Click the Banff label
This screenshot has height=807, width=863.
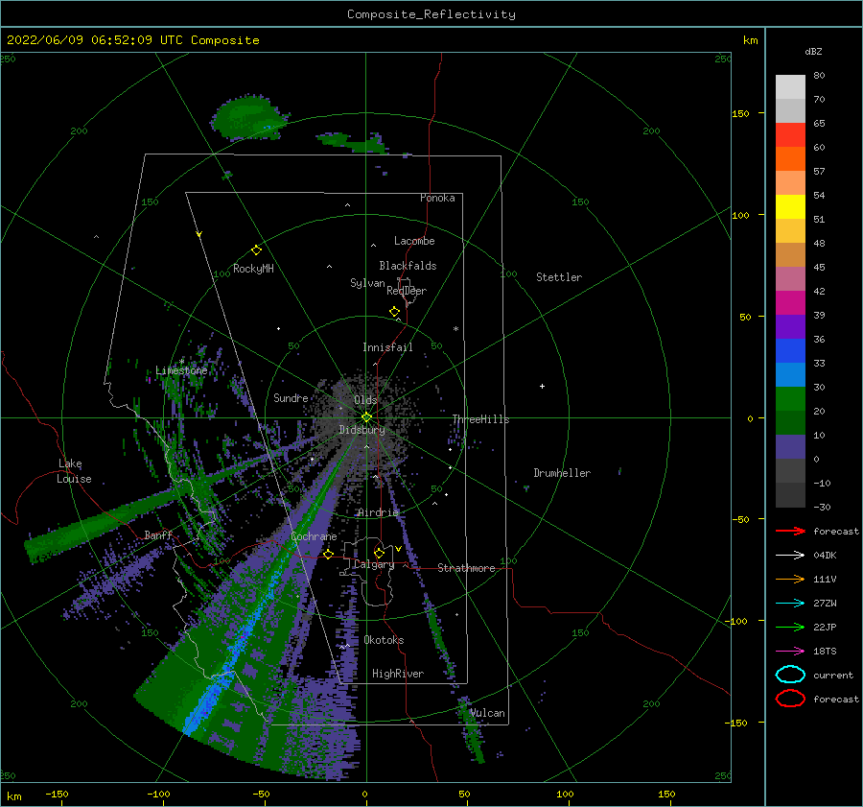[158, 534]
